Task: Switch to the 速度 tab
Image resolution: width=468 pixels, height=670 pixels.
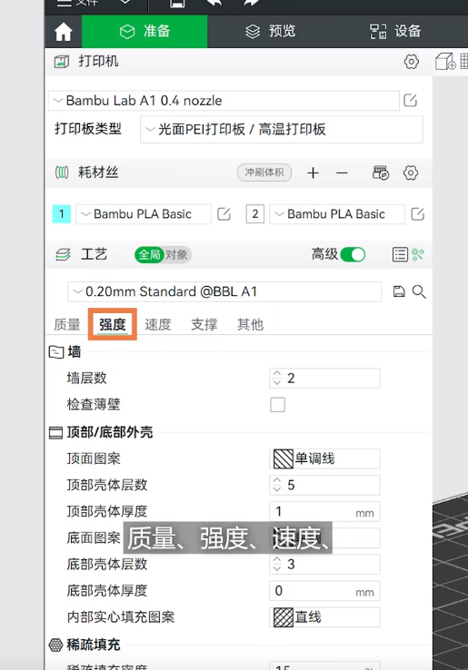Action: (x=158, y=324)
